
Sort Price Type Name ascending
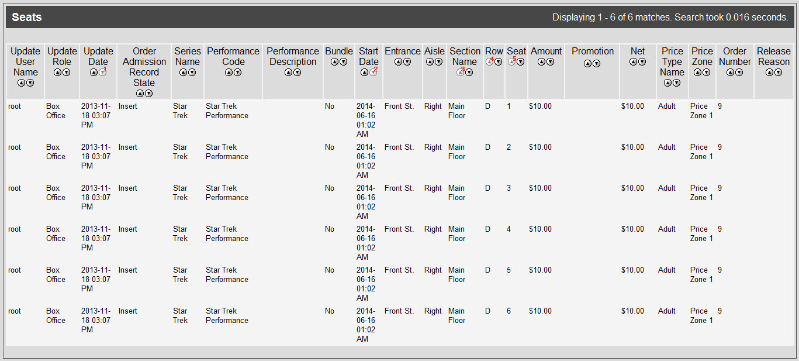tap(668, 83)
